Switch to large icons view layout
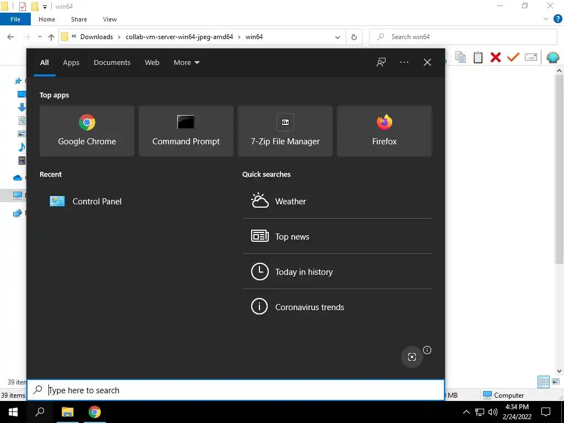Image resolution: width=564 pixels, height=423 pixels. [x=556, y=382]
